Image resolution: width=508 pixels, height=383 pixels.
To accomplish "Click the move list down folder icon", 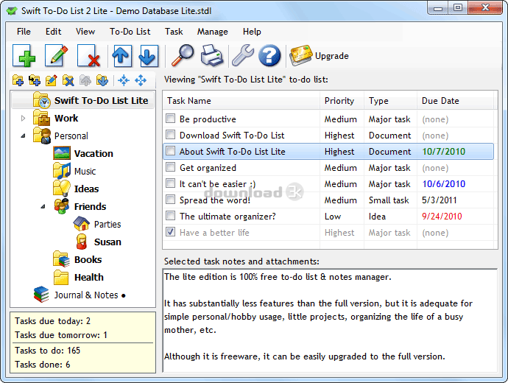I will click(102, 80).
